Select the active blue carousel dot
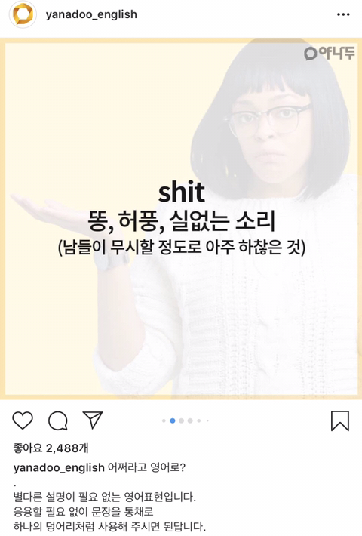The image size is (362, 536). 173,420
